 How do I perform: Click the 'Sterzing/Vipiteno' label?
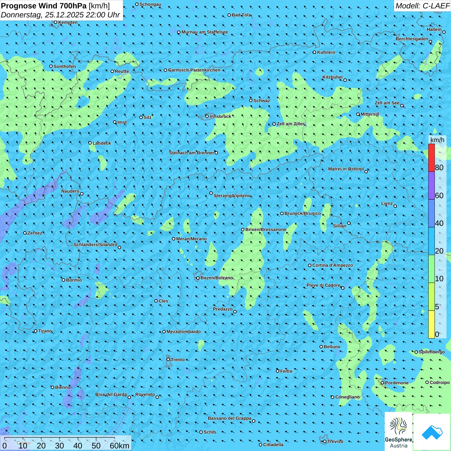coord(232,196)
